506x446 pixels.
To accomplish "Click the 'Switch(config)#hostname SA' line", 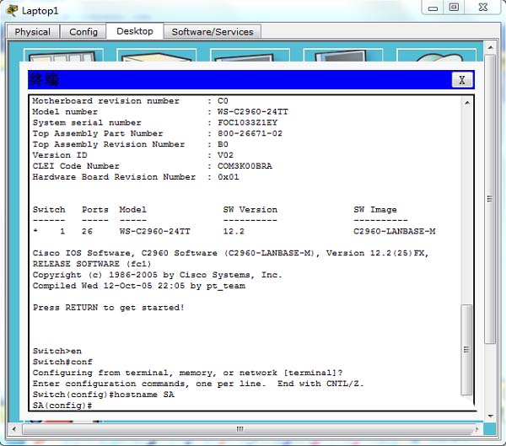I will click(x=103, y=395).
